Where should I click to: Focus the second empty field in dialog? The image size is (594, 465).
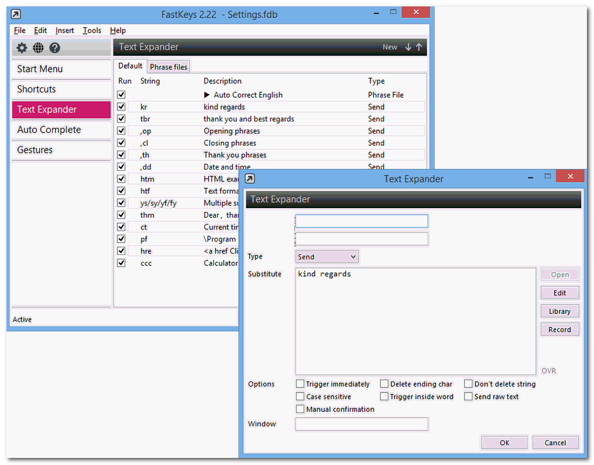362,239
